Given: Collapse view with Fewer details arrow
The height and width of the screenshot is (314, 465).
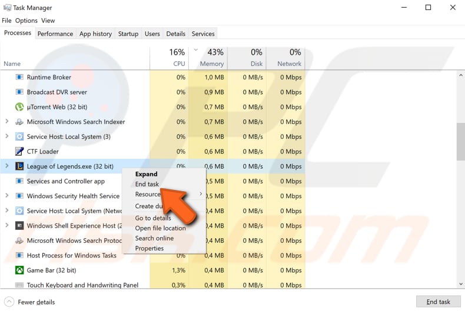Looking at the screenshot, I should pyautogui.click(x=9, y=302).
